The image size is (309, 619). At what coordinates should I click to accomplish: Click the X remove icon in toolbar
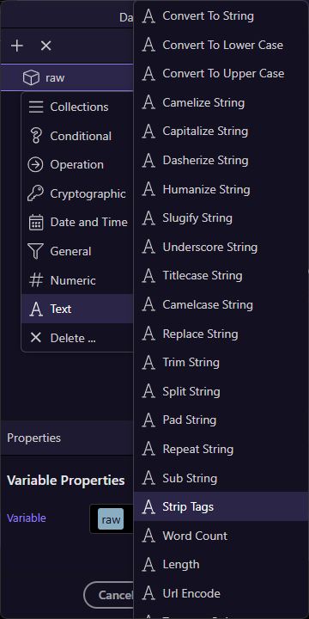(x=46, y=46)
